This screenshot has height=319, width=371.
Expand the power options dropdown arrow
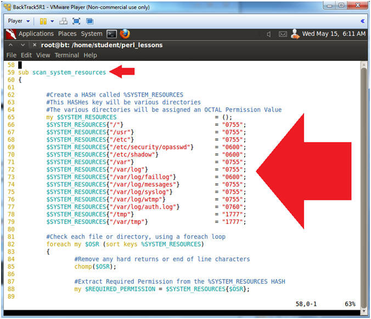point(52,21)
